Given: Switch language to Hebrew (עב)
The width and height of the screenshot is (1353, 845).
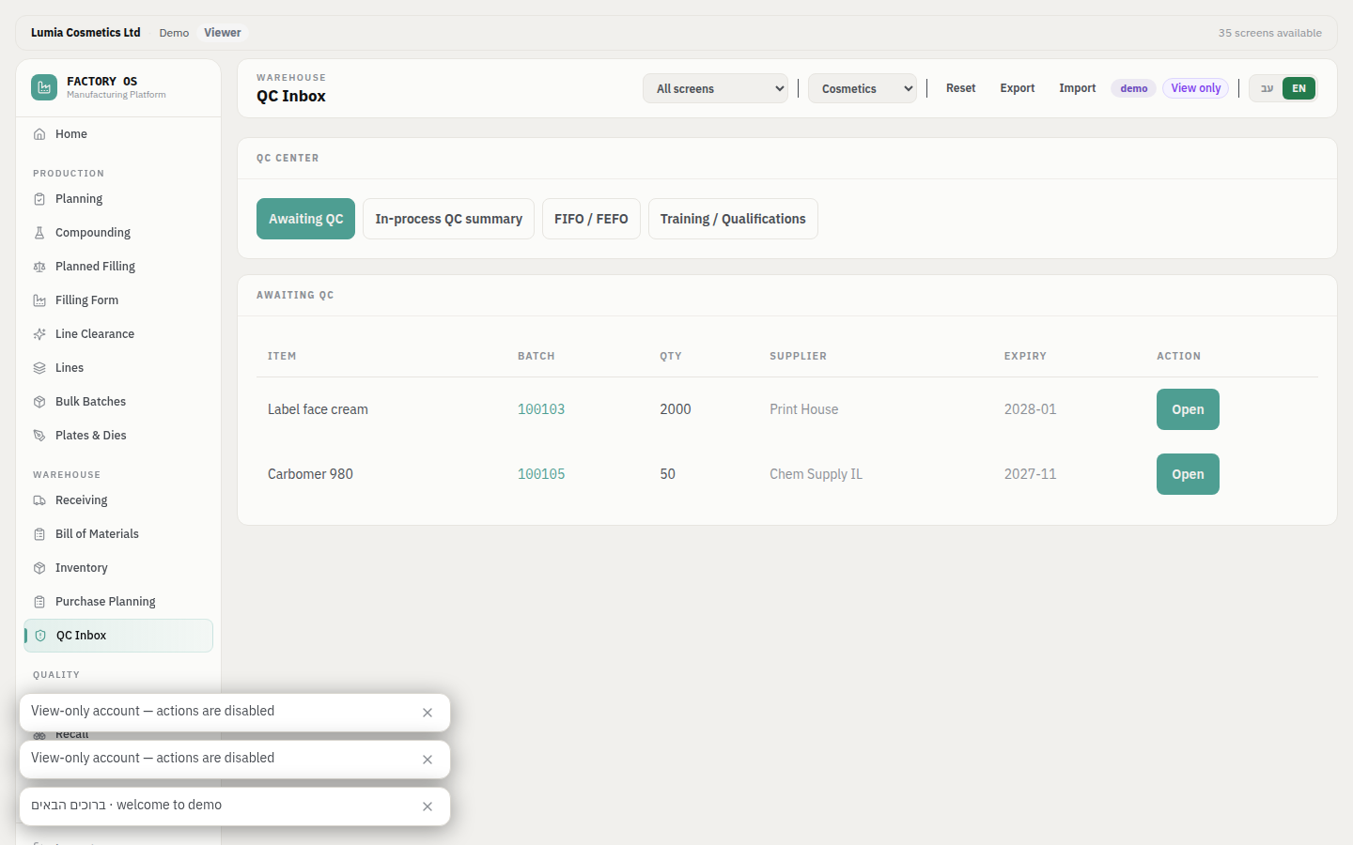Looking at the screenshot, I should 1267,88.
